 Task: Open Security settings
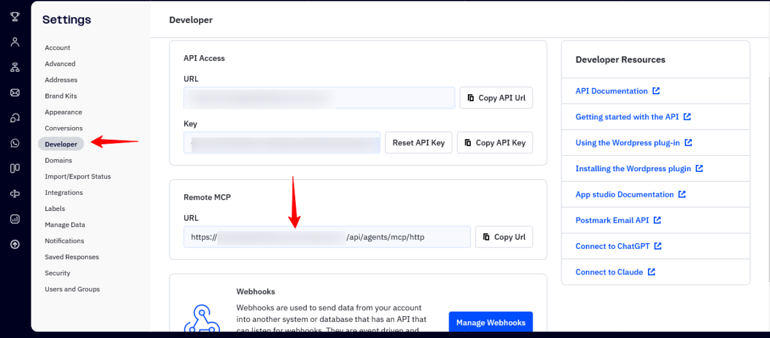click(x=58, y=273)
